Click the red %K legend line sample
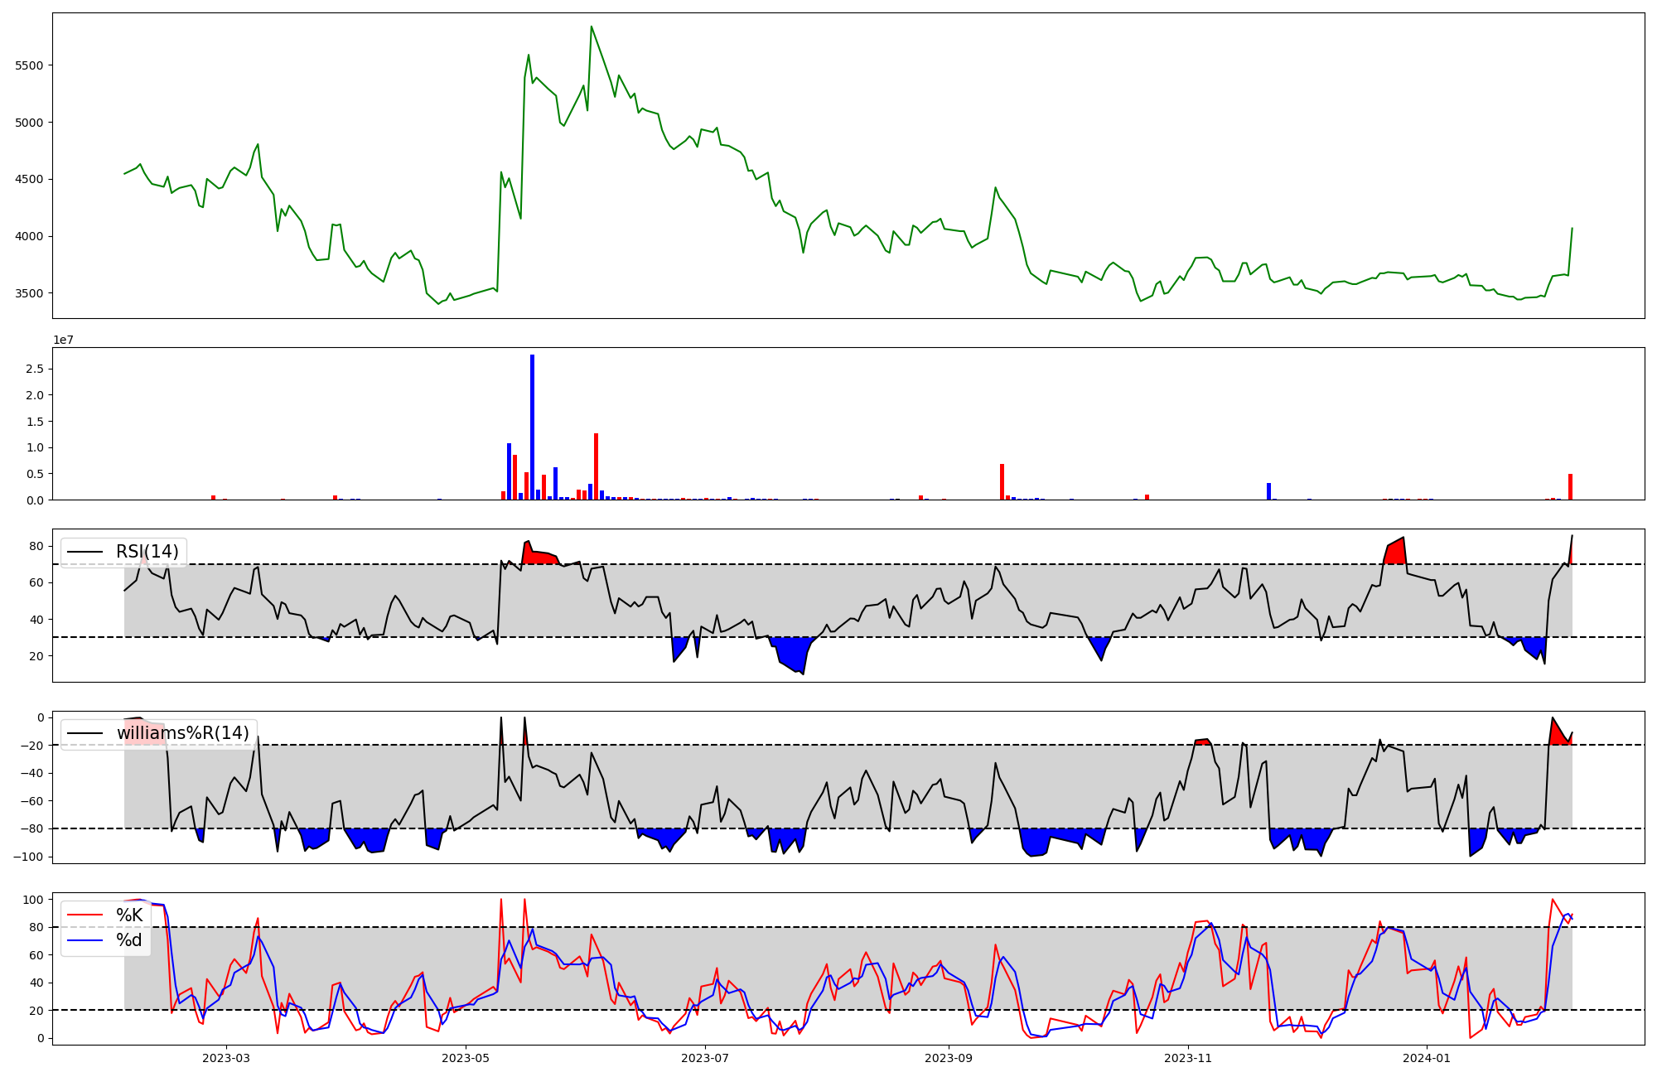 tap(85, 915)
